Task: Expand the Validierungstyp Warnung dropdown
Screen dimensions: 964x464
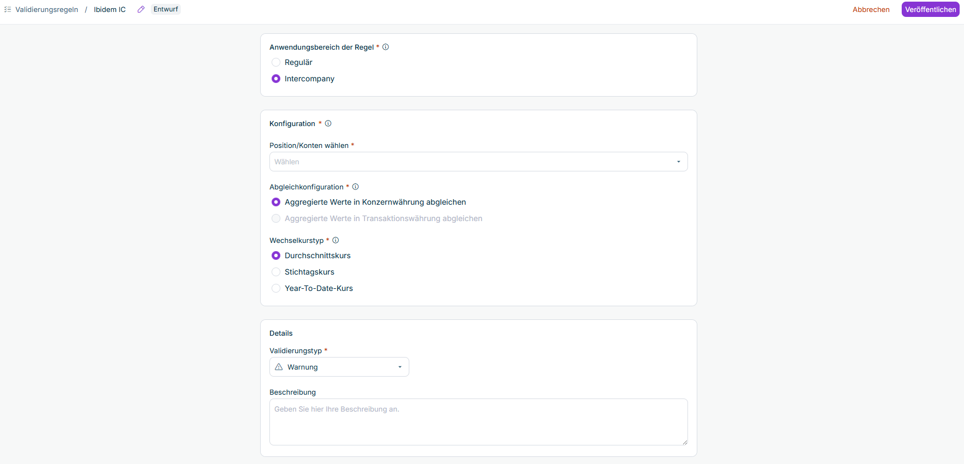Action: pos(339,367)
